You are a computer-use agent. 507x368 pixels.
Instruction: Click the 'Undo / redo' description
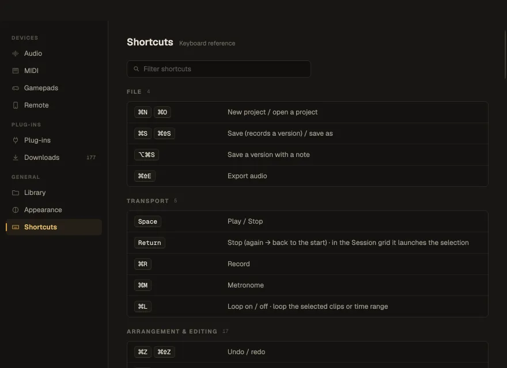pos(246,352)
